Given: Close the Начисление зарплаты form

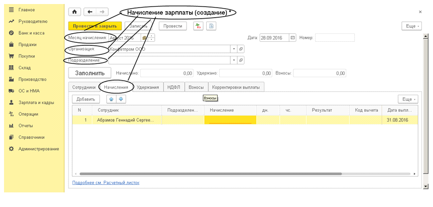Looking at the screenshot, I should [x=420, y=12].
